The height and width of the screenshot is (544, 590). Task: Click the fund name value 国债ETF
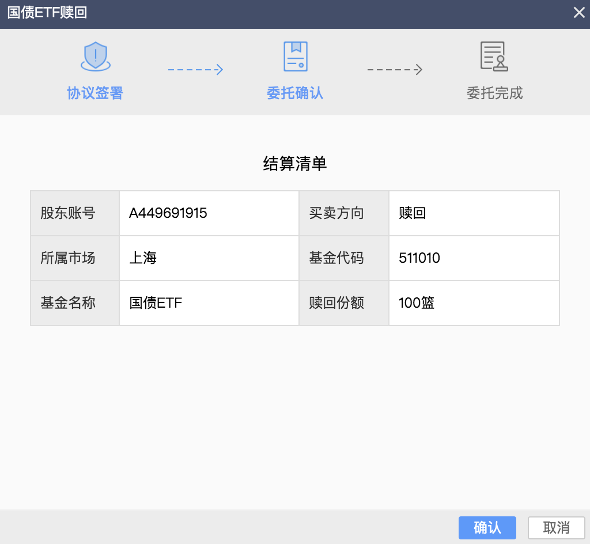[x=156, y=303]
